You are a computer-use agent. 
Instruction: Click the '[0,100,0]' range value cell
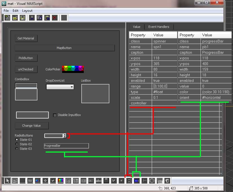164,86
